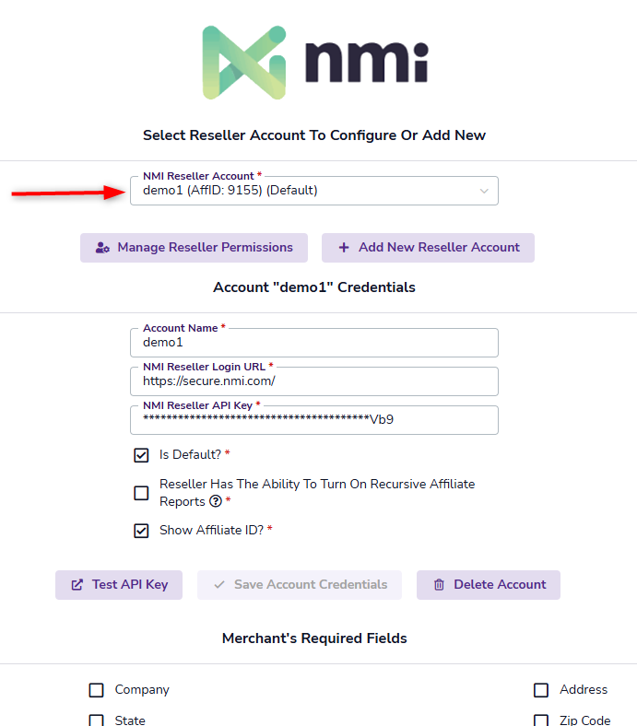Screen dimensions: 637x726
Task: Click the external-link icon on Test API Key
Action: point(77,585)
